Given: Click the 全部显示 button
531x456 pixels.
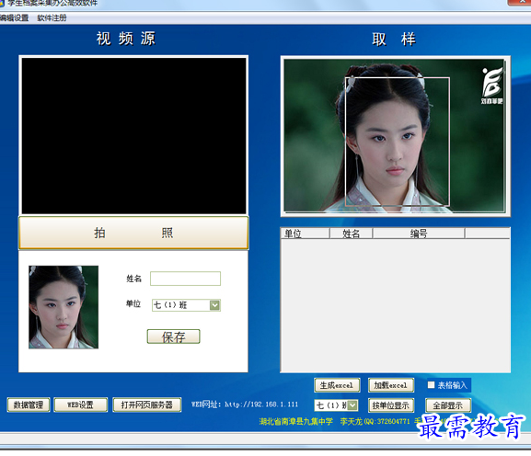Looking at the screenshot, I should click(447, 405).
